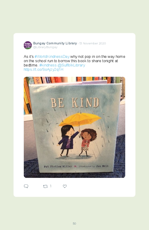Viewport: 149px width, 230px height.
Task: Like the tweet with heart icon
Action: 65,186
